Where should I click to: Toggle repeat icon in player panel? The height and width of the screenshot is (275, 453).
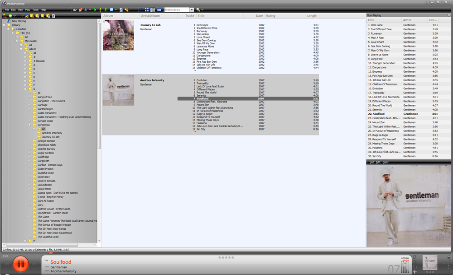click(x=414, y=257)
